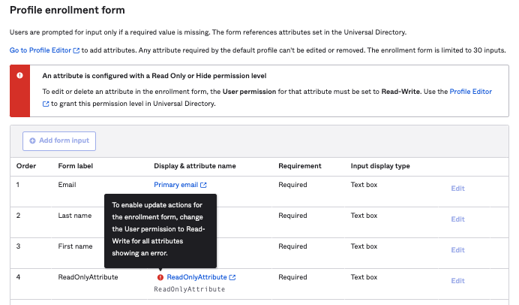519x305 pixels.
Task: Select the 'Form label' column header
Action: pyautogui.click(x=76, y=166)
